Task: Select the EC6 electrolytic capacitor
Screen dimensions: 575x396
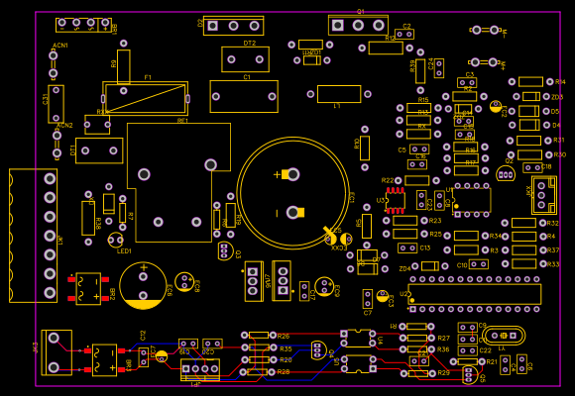Action: [143, 286]
